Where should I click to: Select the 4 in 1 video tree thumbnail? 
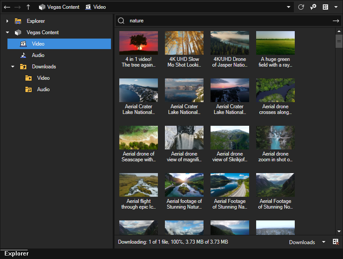pos(139,43)
